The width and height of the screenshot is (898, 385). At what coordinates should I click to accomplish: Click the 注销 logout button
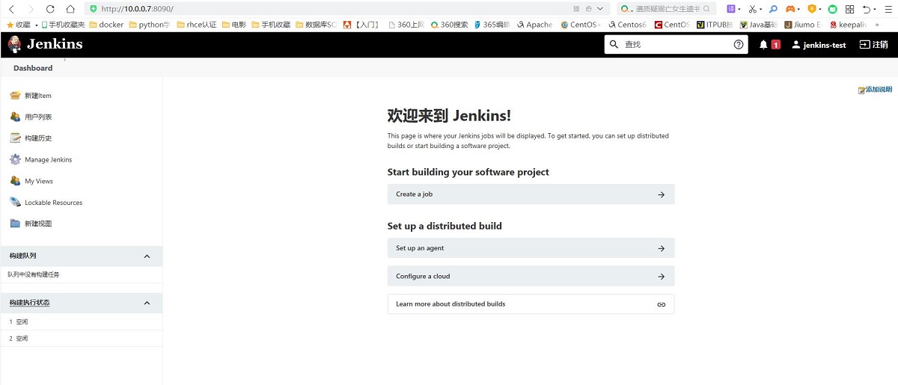(x=873, y=45)
